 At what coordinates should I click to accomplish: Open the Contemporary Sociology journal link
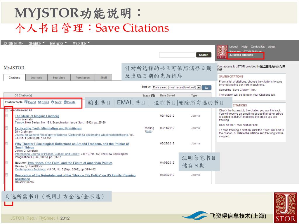click(30, 169)
